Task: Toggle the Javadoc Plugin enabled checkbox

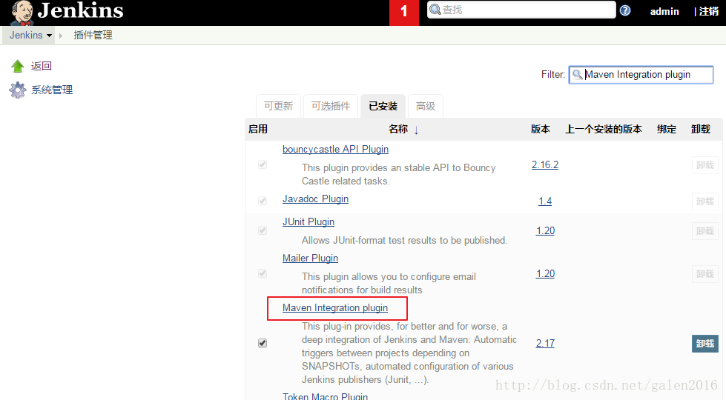Action: (x=263, y=201)
